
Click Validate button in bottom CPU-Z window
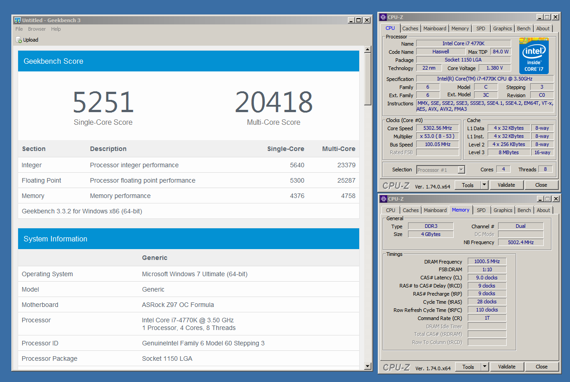click(507, 367)
